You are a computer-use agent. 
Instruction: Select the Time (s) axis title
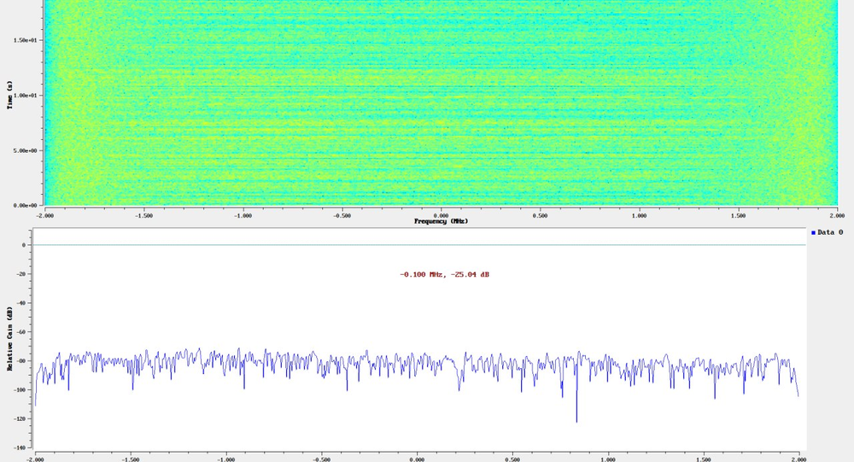coord(9,96)
